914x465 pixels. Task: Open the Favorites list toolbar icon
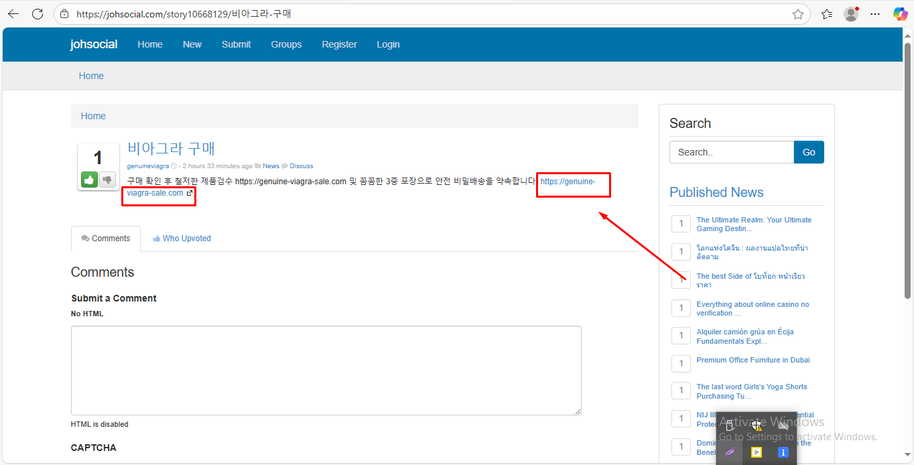point(827,14)
